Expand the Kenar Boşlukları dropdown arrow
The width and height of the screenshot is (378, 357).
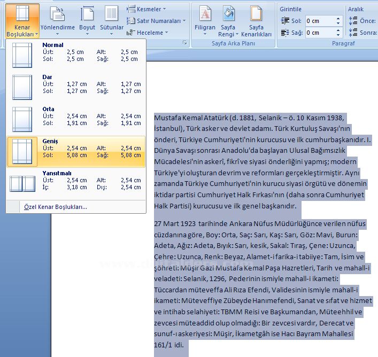[x=36, y=34]
